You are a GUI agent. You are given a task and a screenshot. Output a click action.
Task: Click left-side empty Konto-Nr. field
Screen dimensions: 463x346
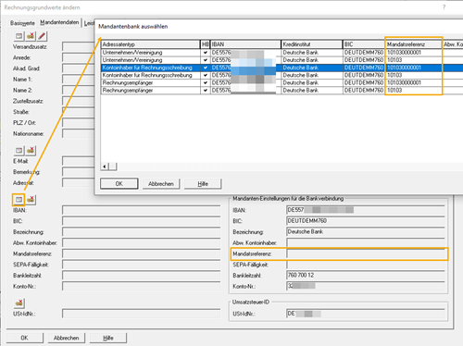click(141, 286)
